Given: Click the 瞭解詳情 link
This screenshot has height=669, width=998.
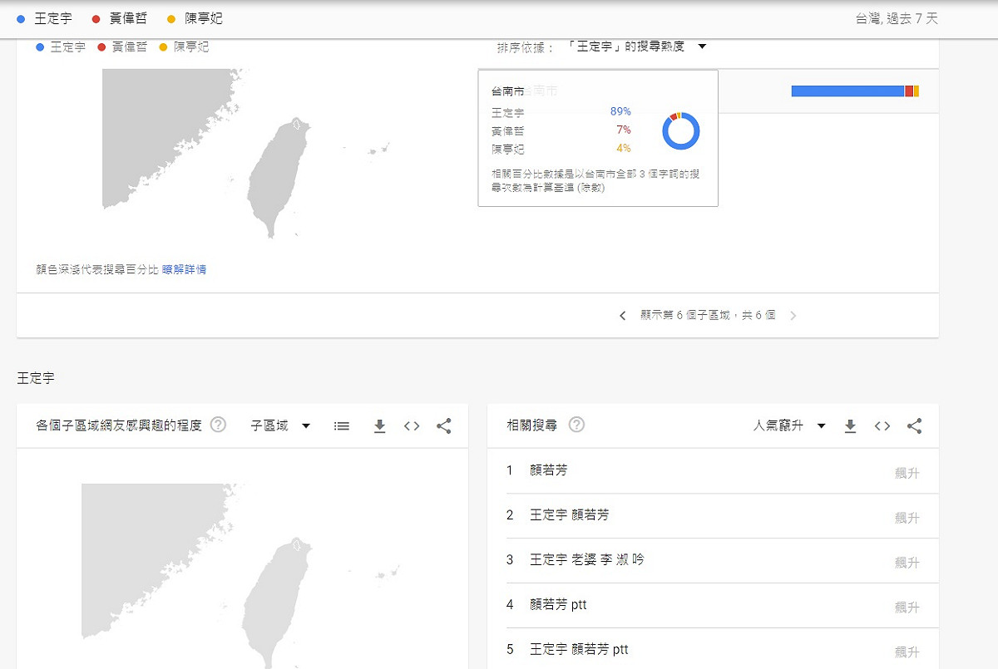Looking at the screenshot, I should [x=184, y=269].
